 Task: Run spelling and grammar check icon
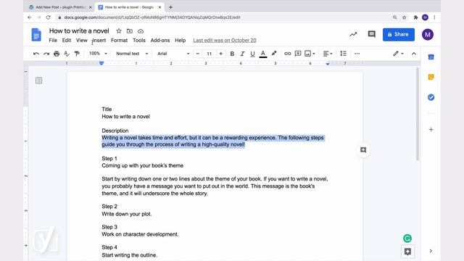click(x=67, y=54)
